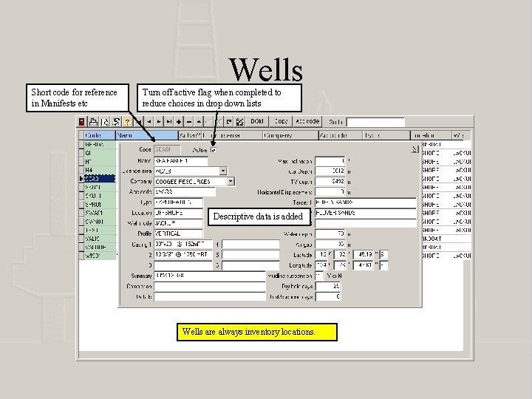Click the up triangle edit record icon
Screen dimensions: 532x399
(199, 121)
